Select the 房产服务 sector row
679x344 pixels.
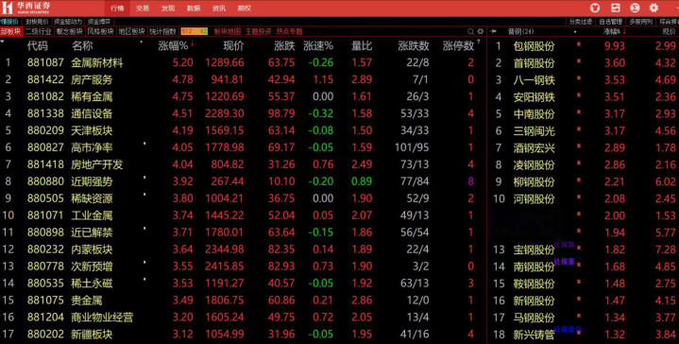[243, 79]
